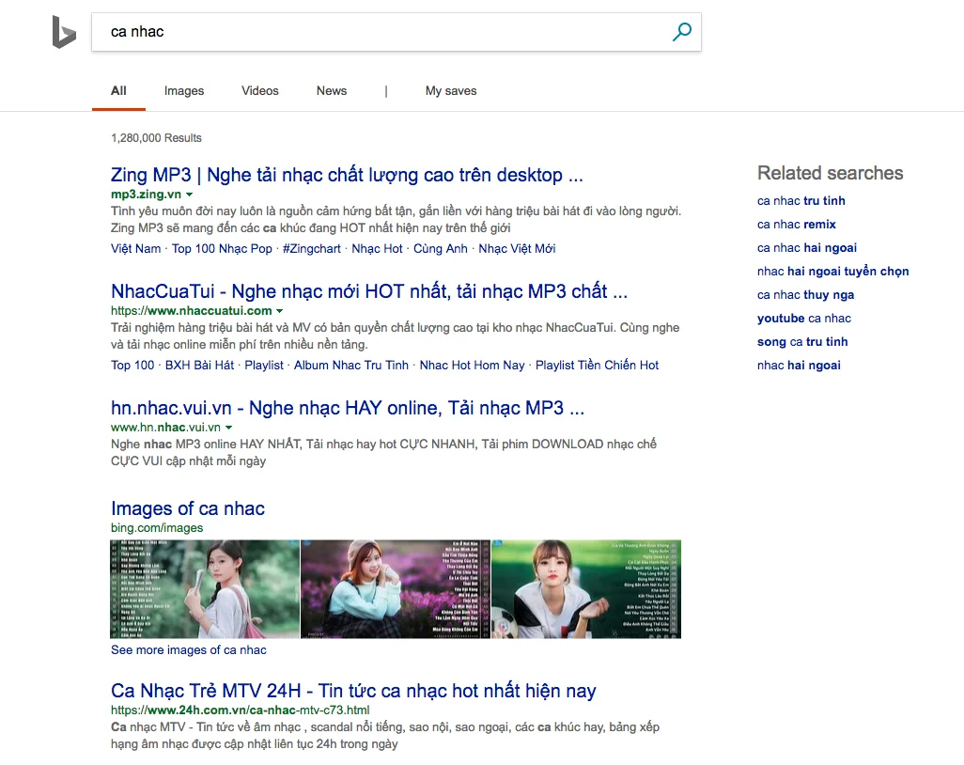
Task: Open the Album Nhac Tru Tinh sublink
Action: [351, 366]
